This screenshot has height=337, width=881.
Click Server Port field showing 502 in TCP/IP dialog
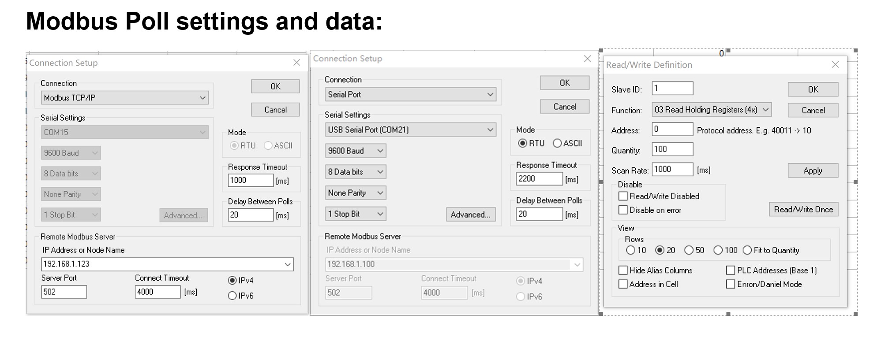64,292
